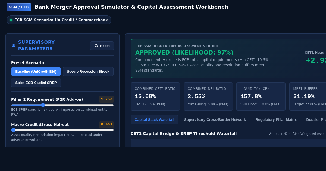
Task: Open the Supervisory Cross-Border Network tab
Action: (x=215, y=120)
